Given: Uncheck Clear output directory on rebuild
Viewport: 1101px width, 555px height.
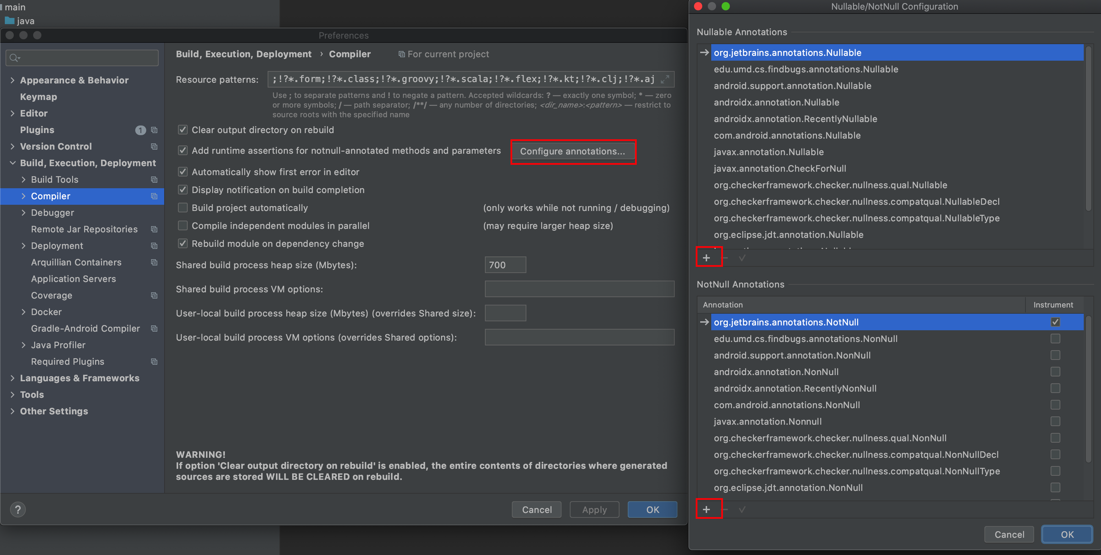Looking at the screenshot, I should [182, 130].
